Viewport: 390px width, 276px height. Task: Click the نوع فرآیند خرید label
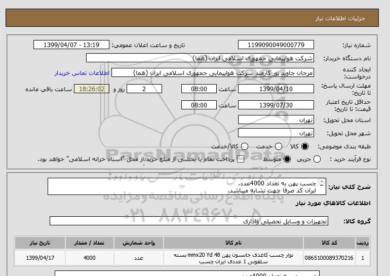(350, 159)
